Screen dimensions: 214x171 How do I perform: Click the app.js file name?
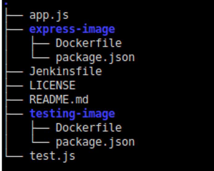pos(49,15)
